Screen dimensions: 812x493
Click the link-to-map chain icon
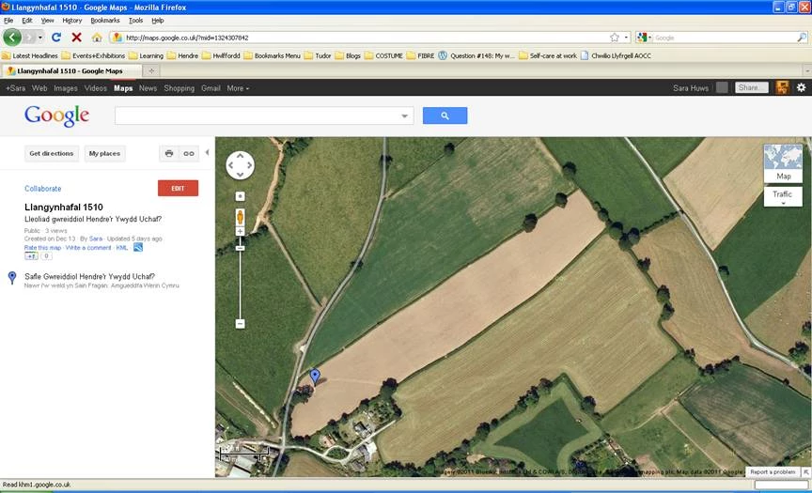click(x=189, y=153)
